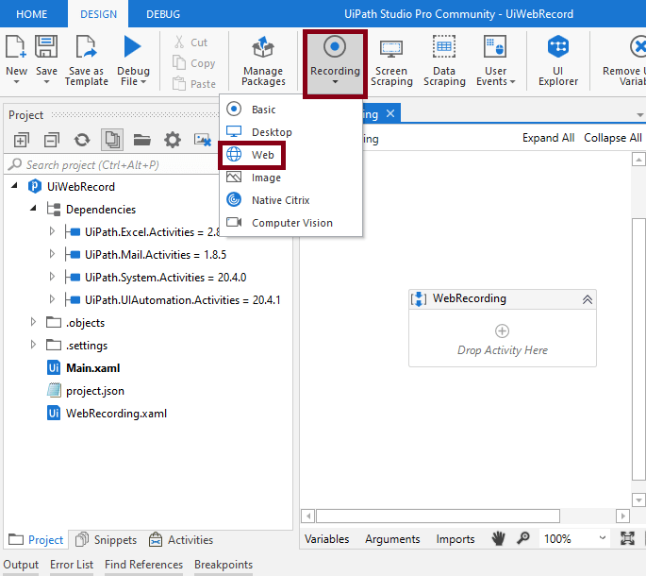Open Manage Packages
Image resolution: width=646 pixels, height=576 pixels.
click(x=263, y=60)
